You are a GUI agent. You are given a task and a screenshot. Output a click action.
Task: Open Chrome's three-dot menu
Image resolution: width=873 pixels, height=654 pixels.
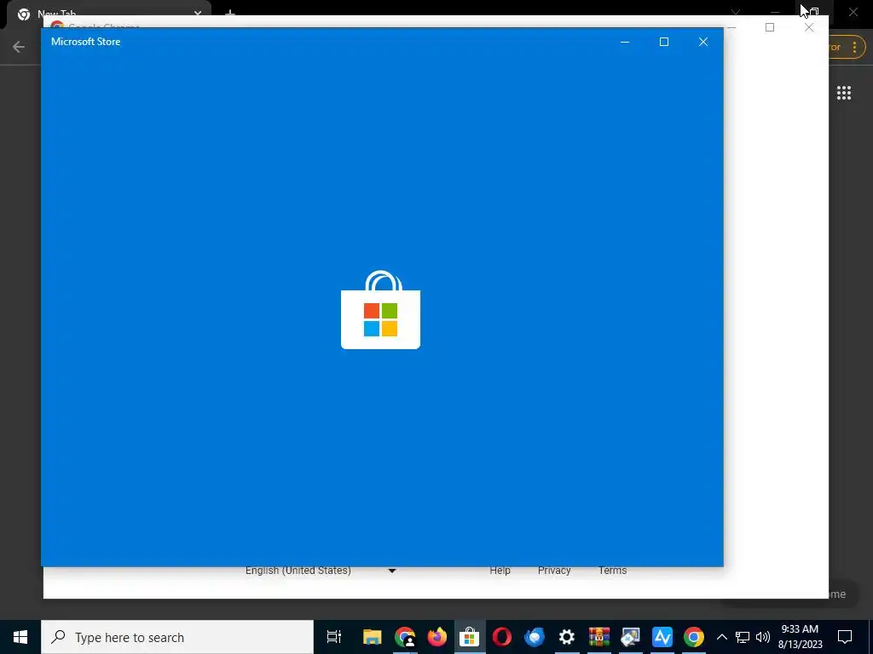click(x=854, y=48)
